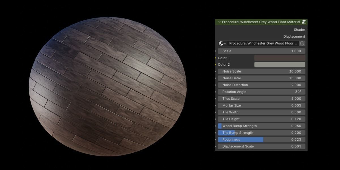This screenshot has height=170, width=340.
Task: Click the Noise Scale field
Action: (262, 71)
